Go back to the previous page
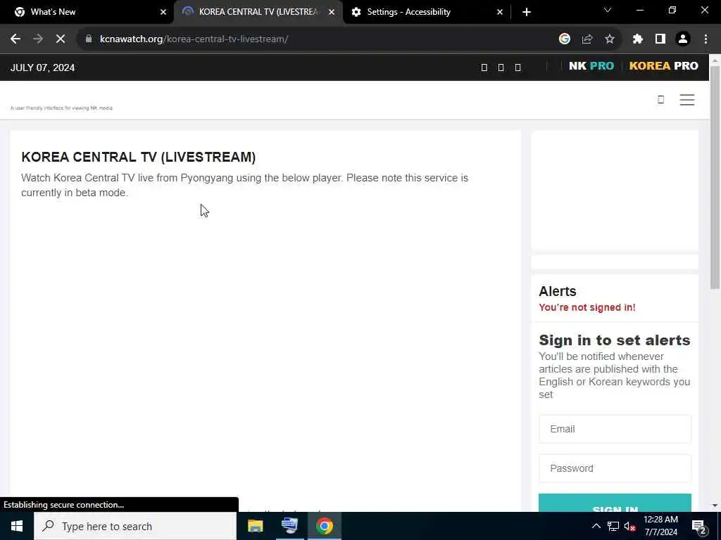Screen dimensions: 721x540 pyautogui.click(x=15, y=39)
